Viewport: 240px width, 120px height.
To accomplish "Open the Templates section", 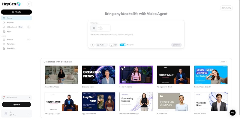I will [x=16, y=44].
